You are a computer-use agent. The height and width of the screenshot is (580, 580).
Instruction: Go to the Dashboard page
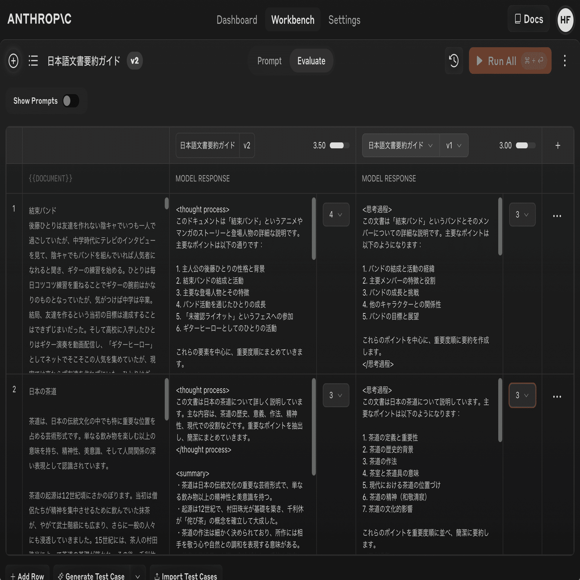237,20
